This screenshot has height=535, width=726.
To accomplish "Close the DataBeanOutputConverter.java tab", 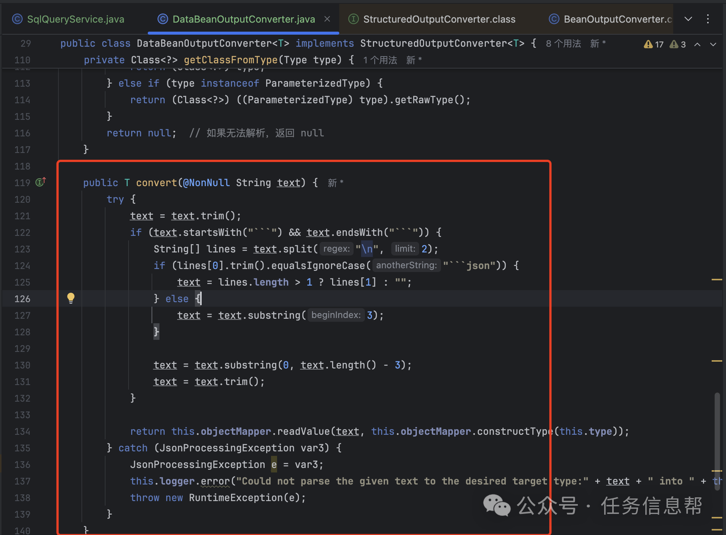I will (x=327, y=19).
